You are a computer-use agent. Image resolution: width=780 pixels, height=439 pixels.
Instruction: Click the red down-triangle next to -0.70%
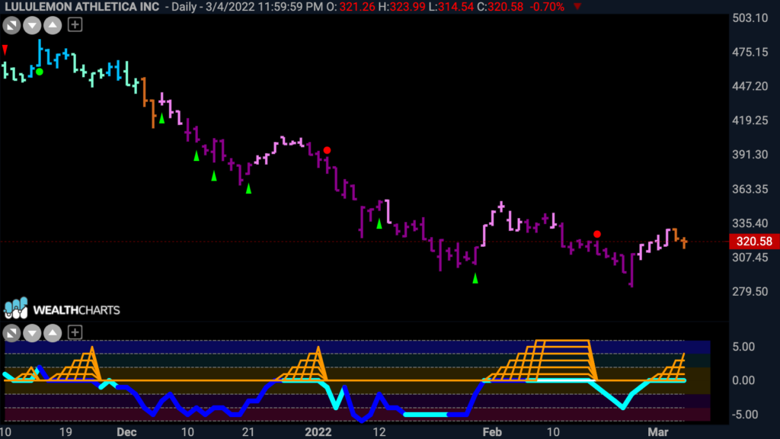(577, 6)
